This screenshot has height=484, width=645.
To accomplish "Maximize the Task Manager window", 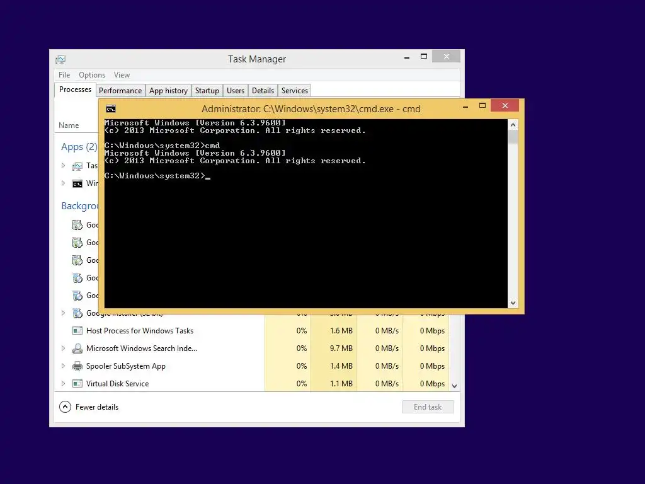I will 424,56.
